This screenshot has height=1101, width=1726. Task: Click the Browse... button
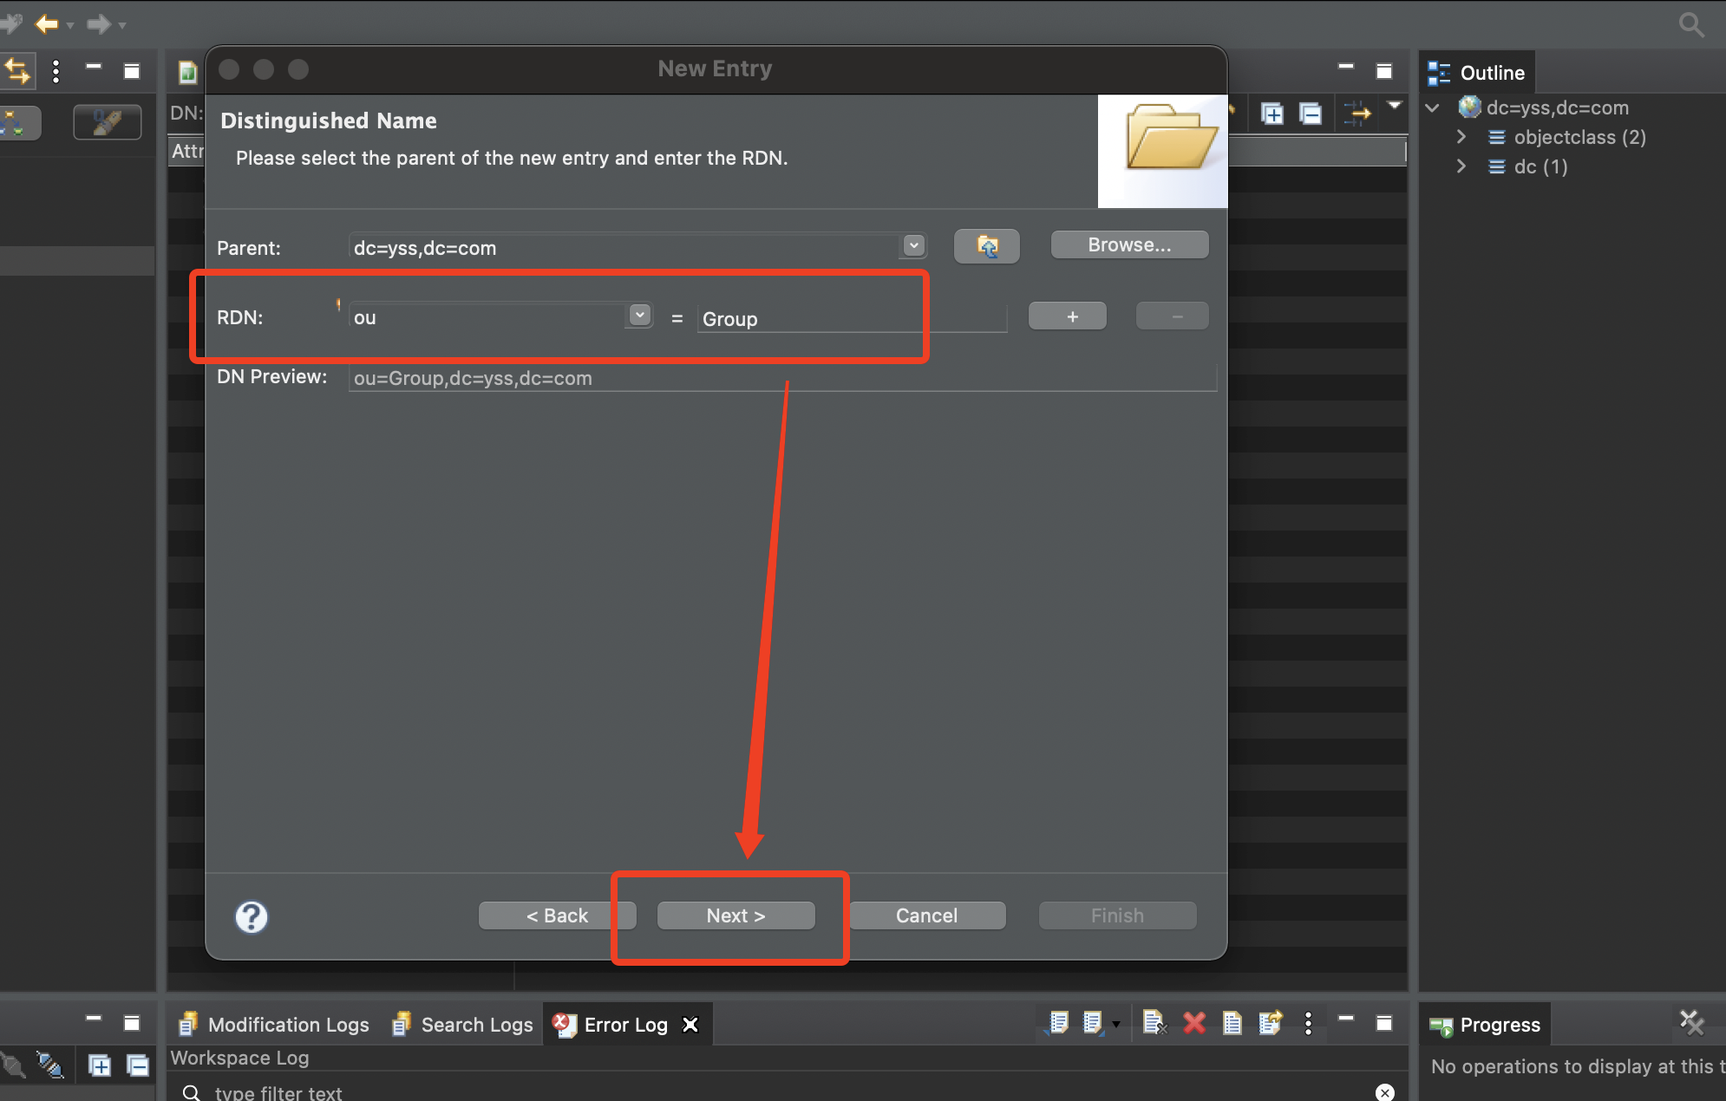(1128, 245)
